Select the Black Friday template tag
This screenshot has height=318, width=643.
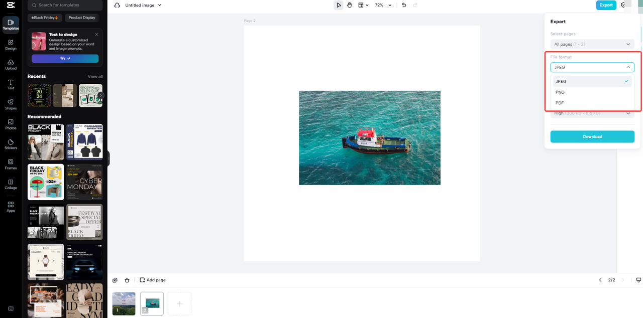pos(45,18)
